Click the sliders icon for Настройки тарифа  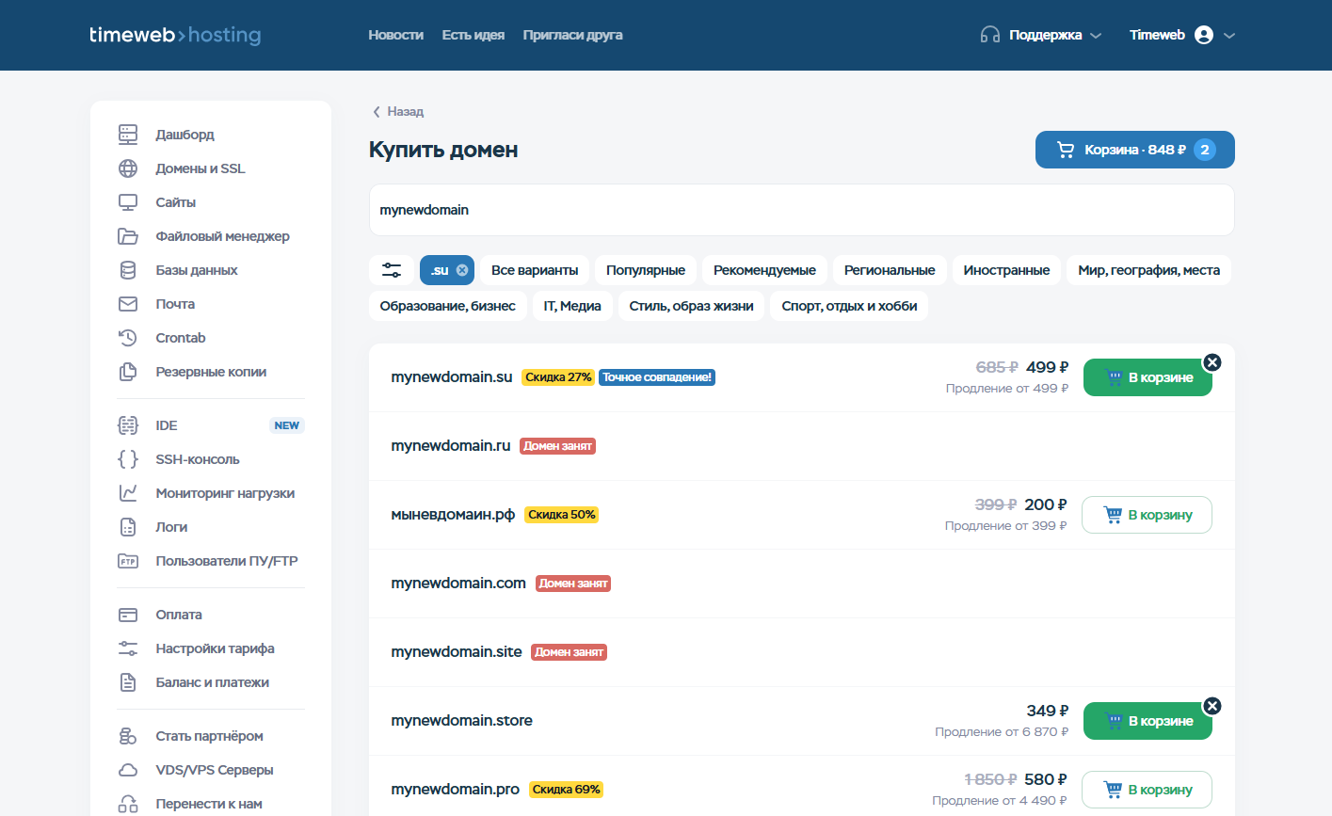coord(128,648)
